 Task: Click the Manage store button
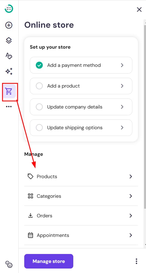pyautogui.click(x=49, y=261)
